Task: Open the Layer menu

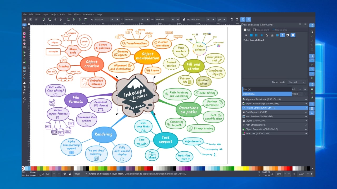Action: 46,14
